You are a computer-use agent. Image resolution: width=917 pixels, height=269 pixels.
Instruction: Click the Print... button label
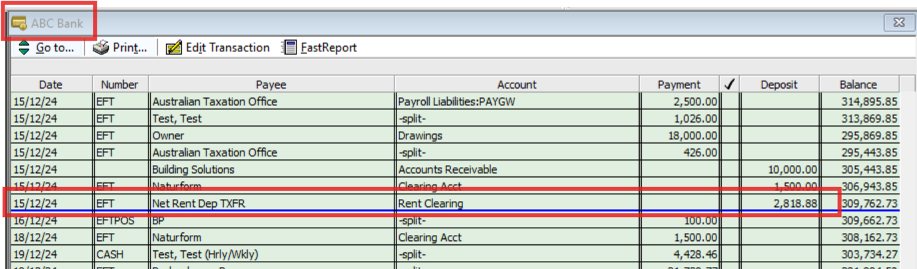[x=129, y=48]
